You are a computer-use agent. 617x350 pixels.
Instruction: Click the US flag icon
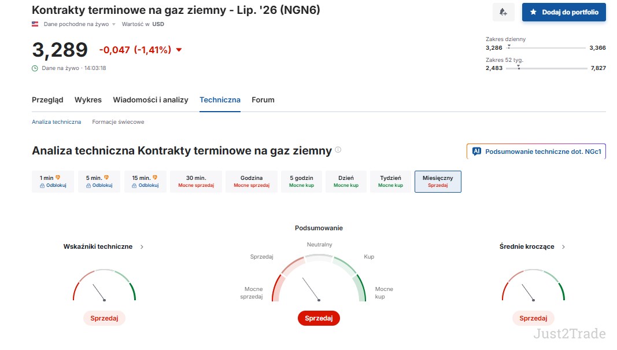tap(35, 24)
